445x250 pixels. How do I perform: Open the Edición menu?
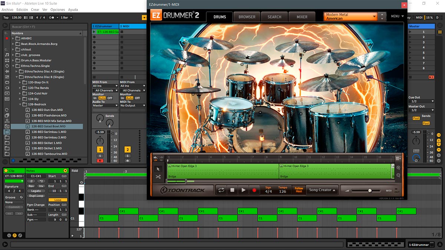pyautogui.click(x=22, y=10)
